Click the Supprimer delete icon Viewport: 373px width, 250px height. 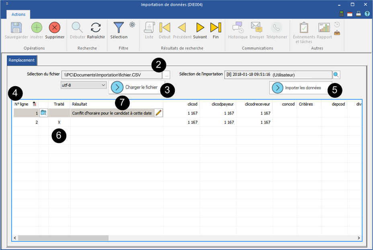55,28
